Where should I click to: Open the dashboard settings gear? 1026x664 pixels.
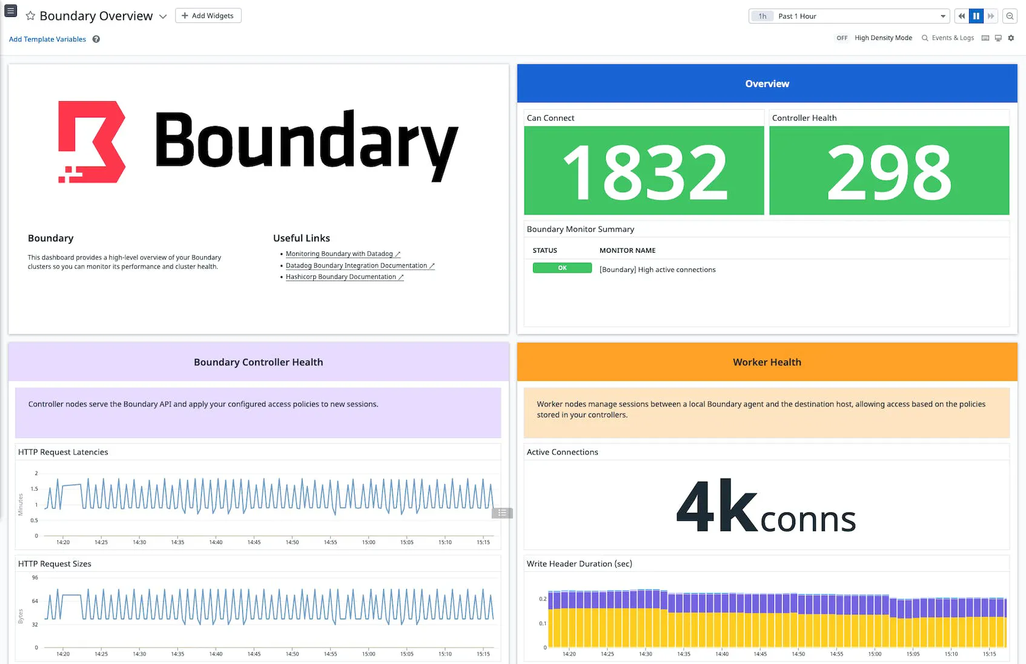pyautogui.click(x=1011, y=38)
